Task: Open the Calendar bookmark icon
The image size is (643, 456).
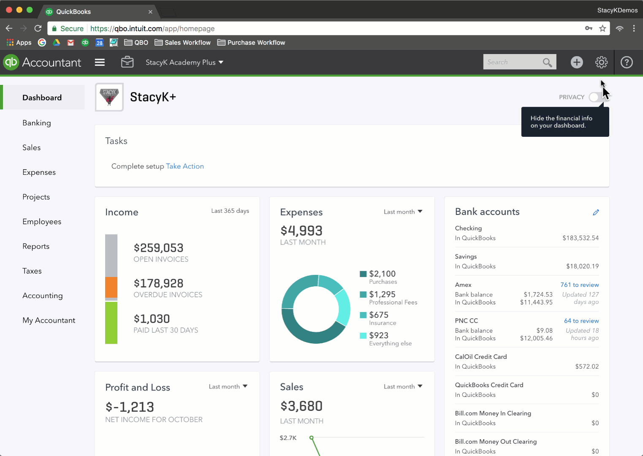Action: tap(99, 43)
